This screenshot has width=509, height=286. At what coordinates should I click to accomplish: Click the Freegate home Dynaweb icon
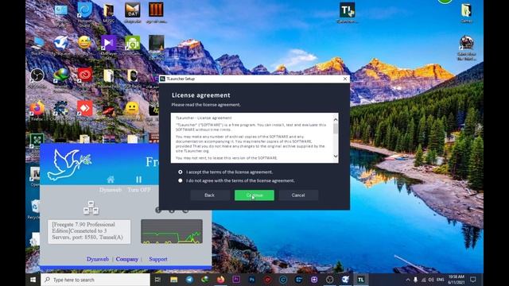[x=111, y=180]
